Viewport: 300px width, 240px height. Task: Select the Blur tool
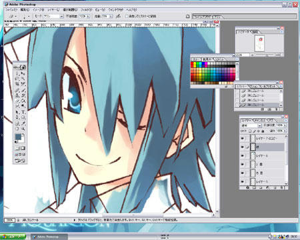pos(17,106)
